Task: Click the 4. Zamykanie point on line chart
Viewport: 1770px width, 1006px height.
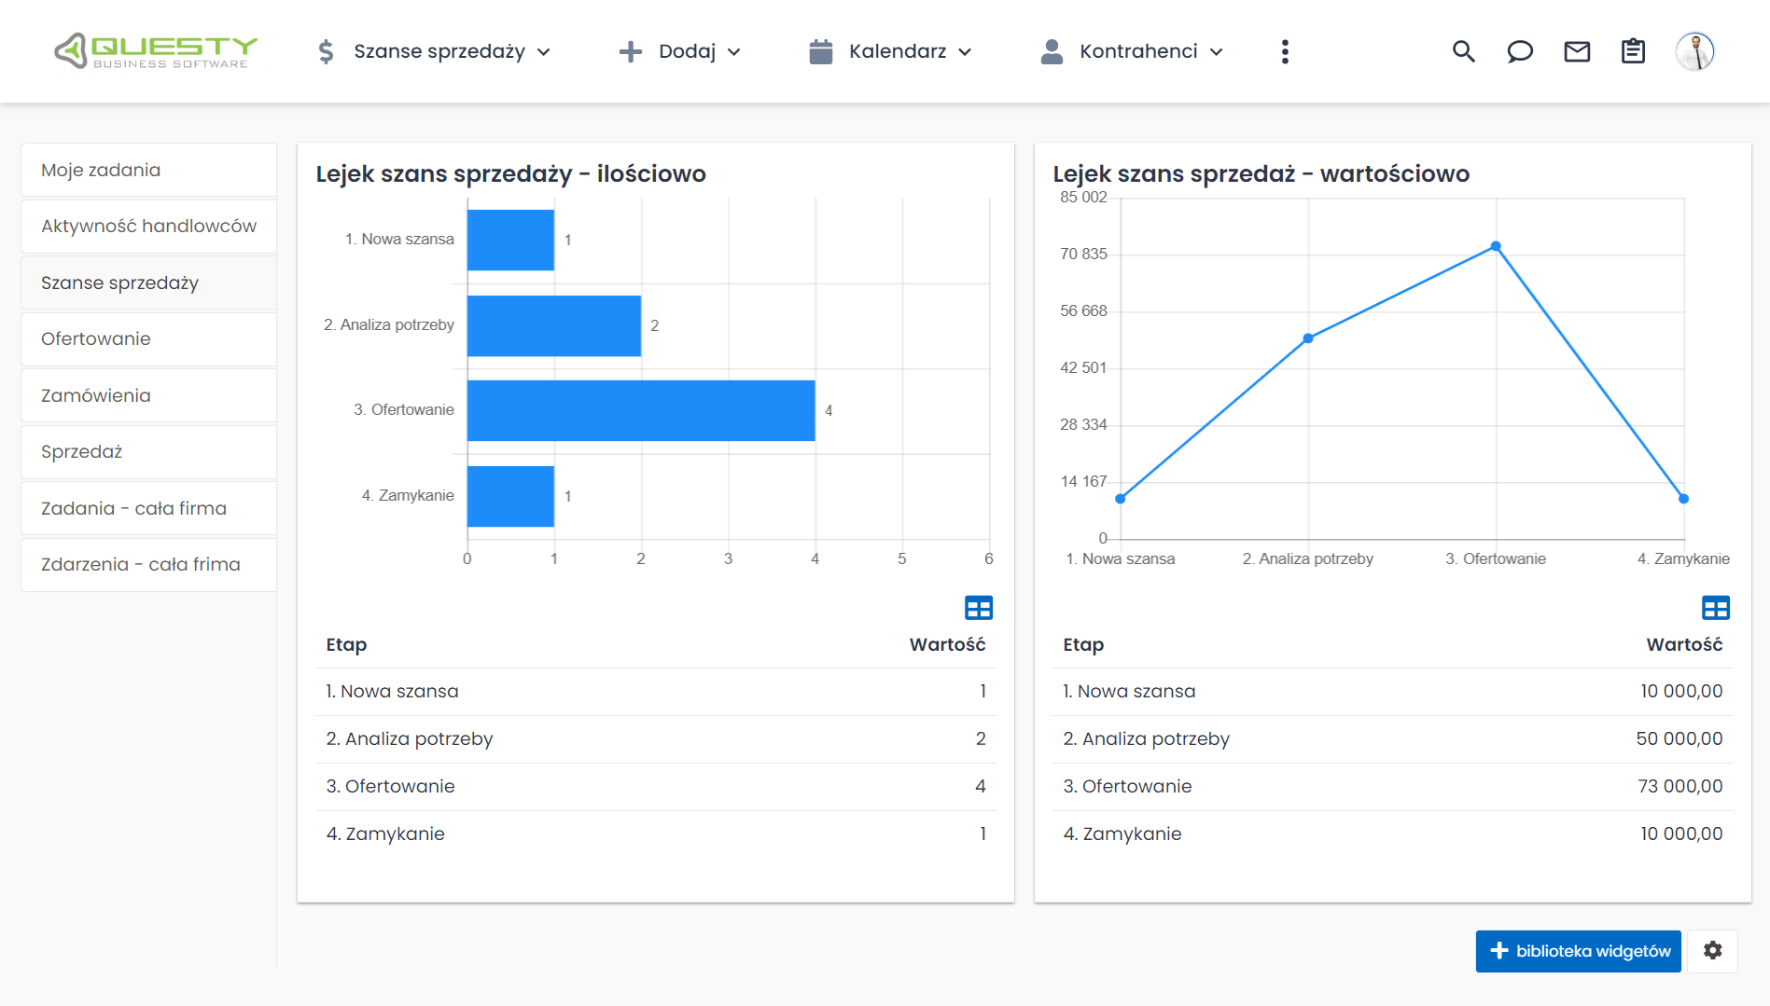Action: [x=1684, y=499]
